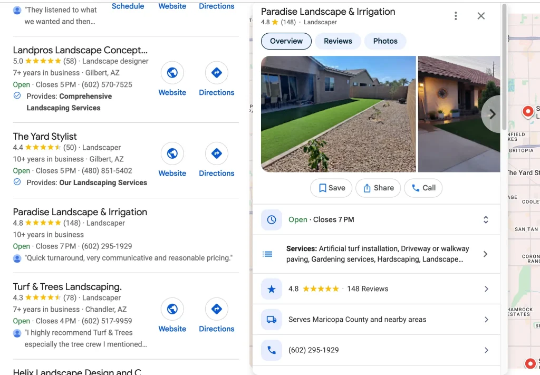Click the Call button
The image size is (540, 375).
[x=423, y=188]
